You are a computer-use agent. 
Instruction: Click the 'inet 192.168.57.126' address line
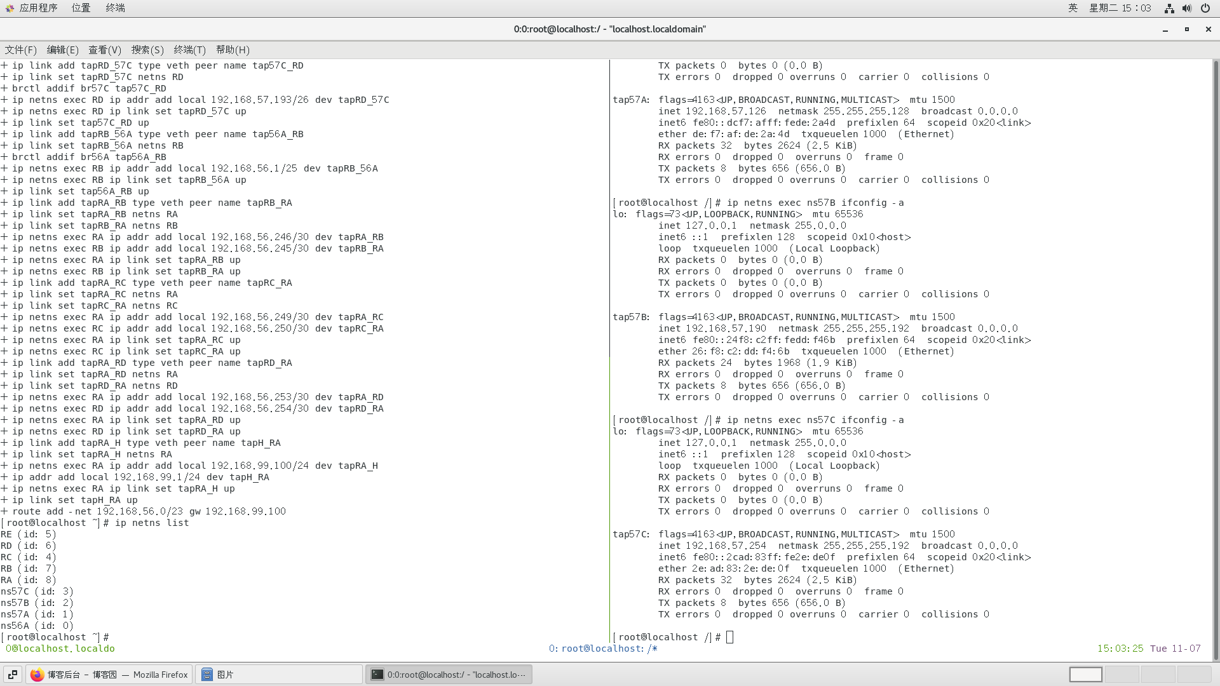click(x=838, y=111)
